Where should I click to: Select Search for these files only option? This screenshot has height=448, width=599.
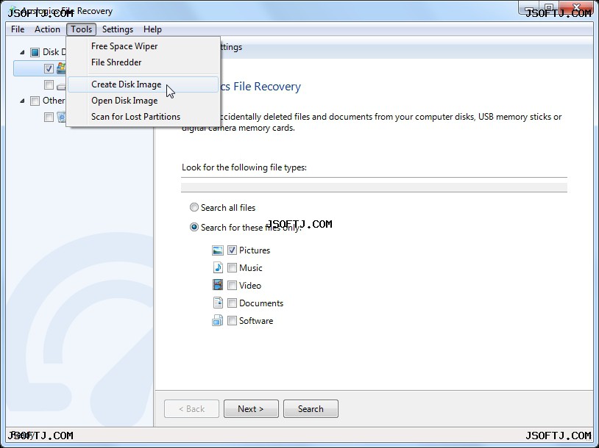[194, 227]
